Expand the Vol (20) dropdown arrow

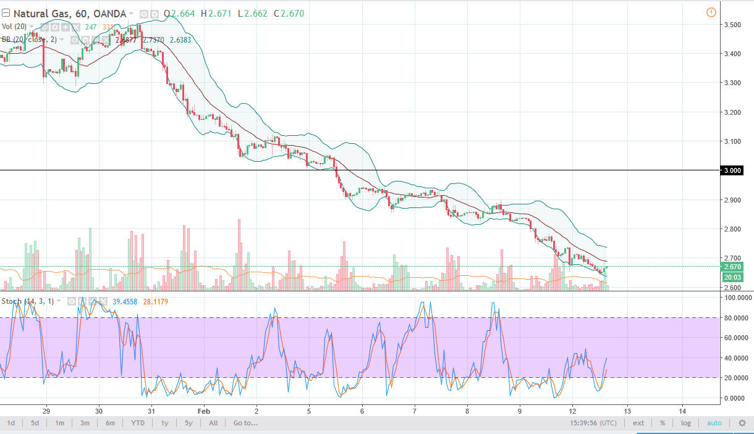point(32,27)
